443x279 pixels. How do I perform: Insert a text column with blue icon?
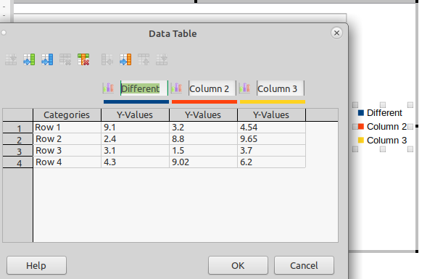(47, 59)
